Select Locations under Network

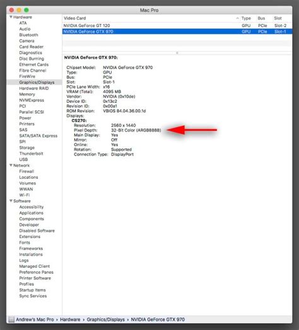(28, 177)
